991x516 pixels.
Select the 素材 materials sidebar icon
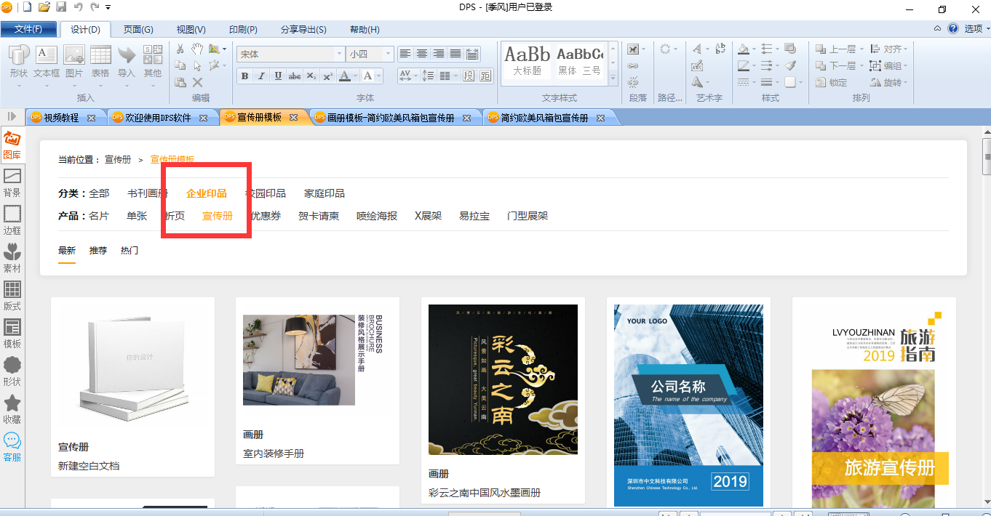tap(12, 257)
